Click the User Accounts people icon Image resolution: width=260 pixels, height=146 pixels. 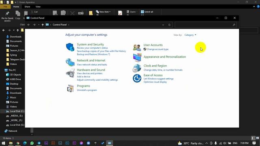(x=137, y=47)
